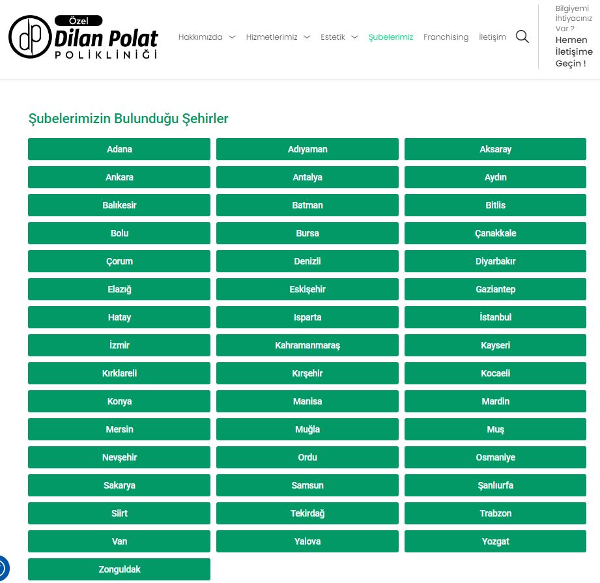Pick the Kahramanmaraş city button
Image resolution: width=600 pixels, height=583 pixels.
307,345
